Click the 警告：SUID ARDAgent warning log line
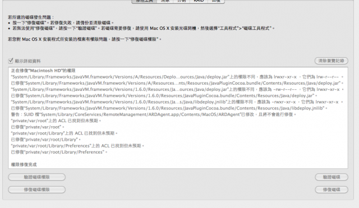Image resolution: width=359 pixels, height=208 pixels. [x=154, y=114]
